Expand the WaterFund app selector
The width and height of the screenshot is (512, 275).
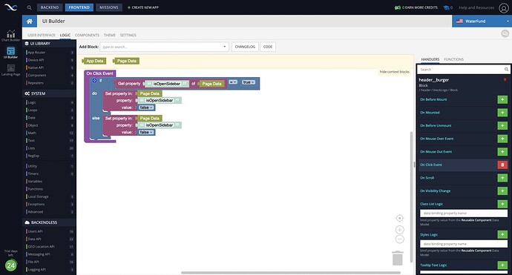pyautogui.click(x=482, y=21)
